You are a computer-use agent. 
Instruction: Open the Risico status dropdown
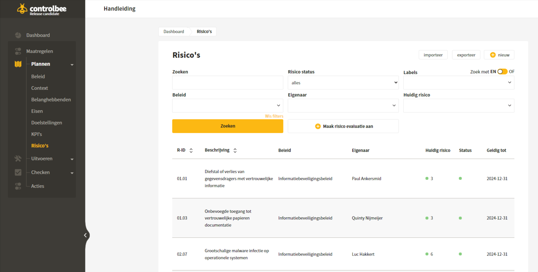click(343, 83)
